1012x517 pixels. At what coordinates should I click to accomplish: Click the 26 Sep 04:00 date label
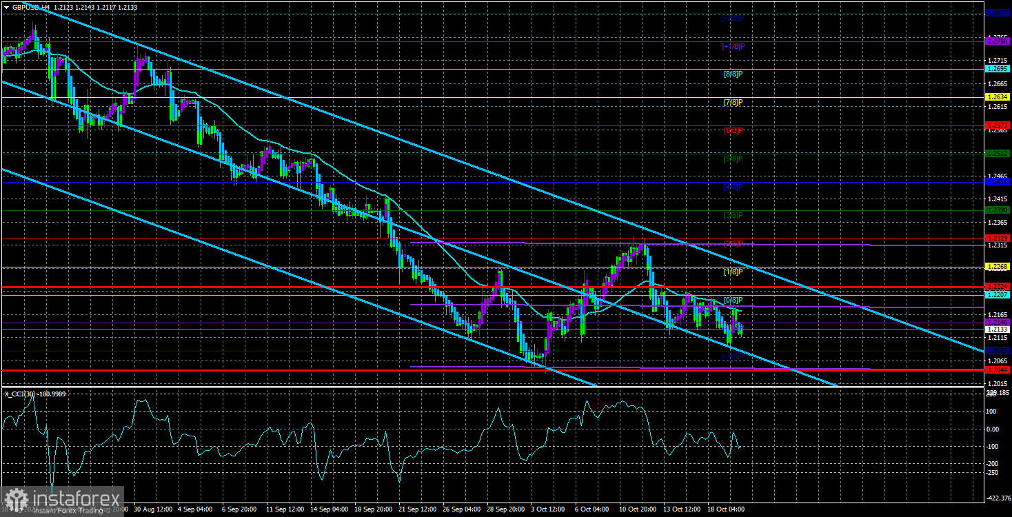tap(462, 510)
